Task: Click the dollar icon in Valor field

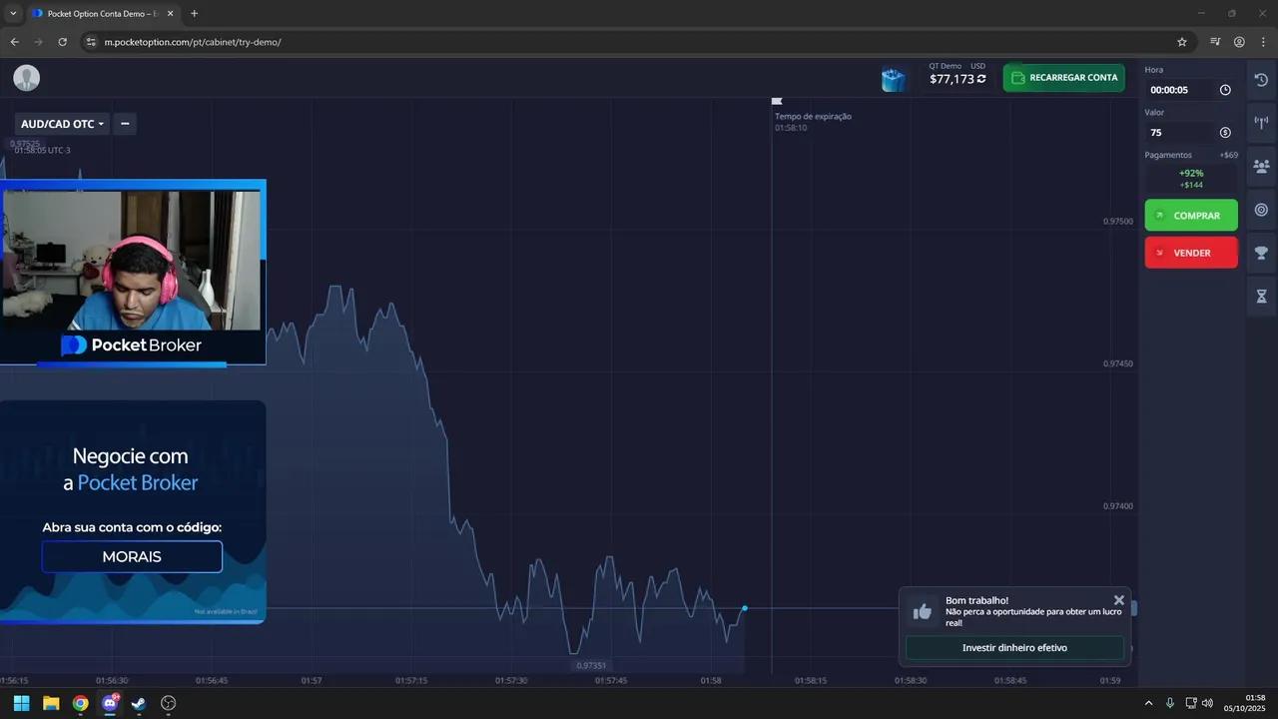Action: 1225,133
